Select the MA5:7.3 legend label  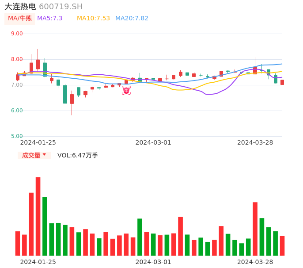coord(50,19)
